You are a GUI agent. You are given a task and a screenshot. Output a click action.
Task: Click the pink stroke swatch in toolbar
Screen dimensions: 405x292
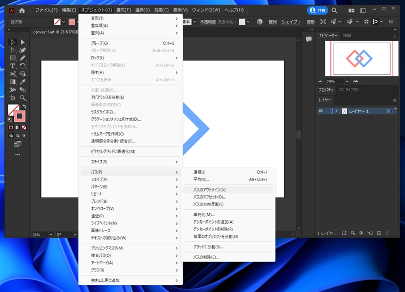pos(20,116)
